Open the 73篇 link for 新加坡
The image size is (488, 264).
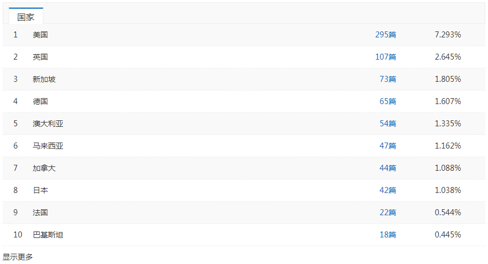[x=388, y=79]
